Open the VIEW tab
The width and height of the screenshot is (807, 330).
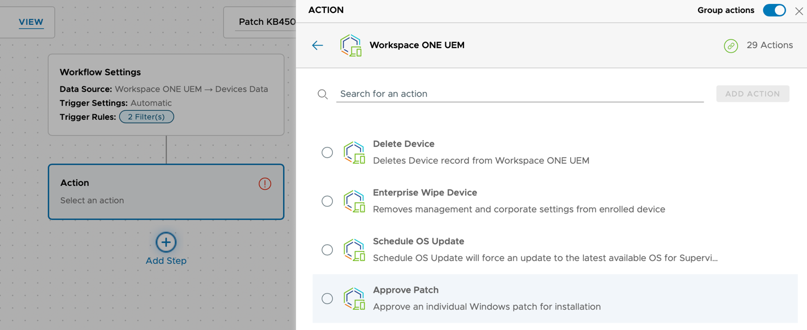pos(31,22)
